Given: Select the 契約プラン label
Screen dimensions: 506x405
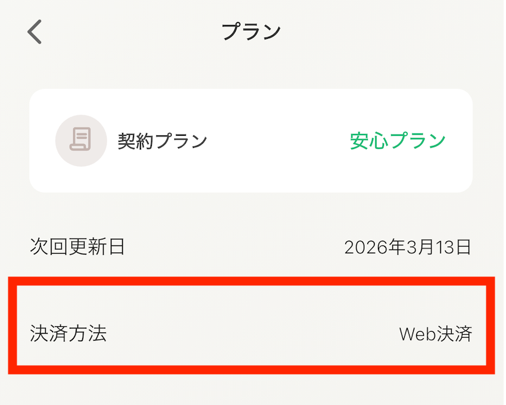Looking at the screenshot, I should pos(162,141).
